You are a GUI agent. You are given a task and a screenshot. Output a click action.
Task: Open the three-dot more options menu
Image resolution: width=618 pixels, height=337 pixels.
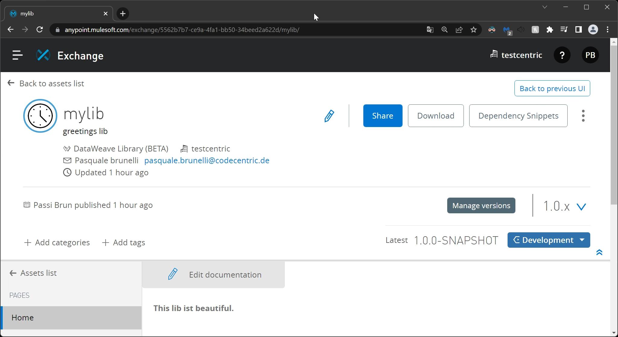point(583,116)
